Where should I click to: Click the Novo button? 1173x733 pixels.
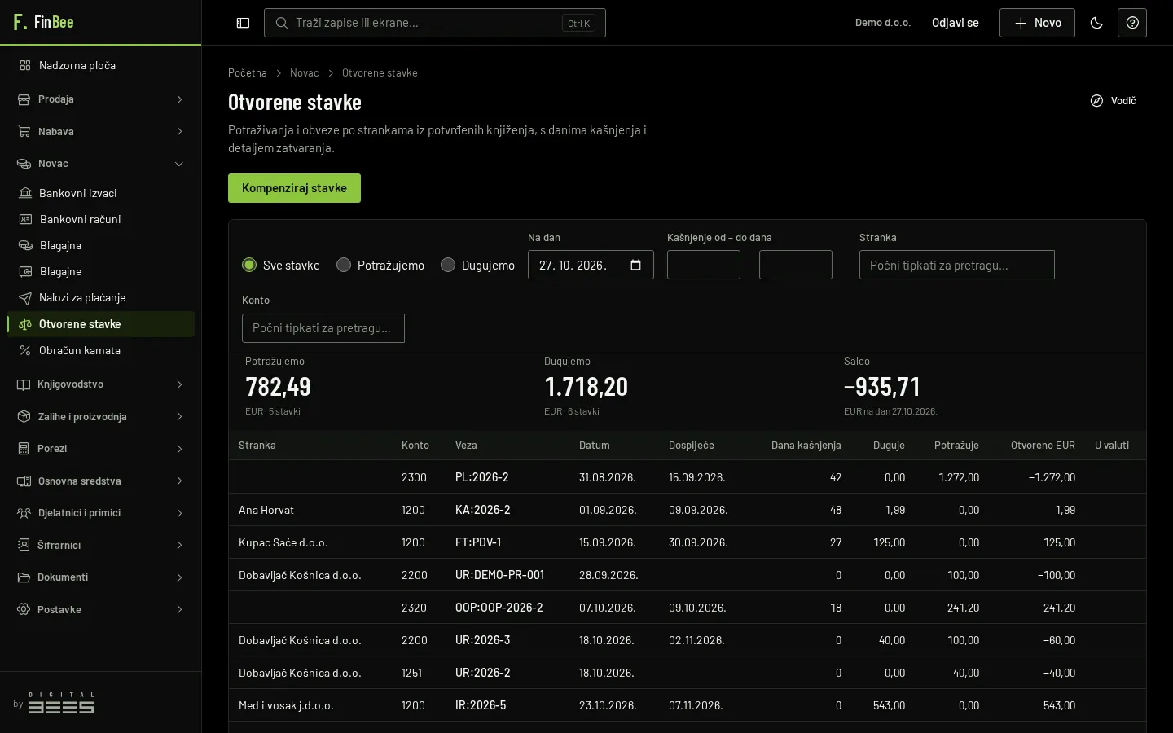pos(1037,23)
